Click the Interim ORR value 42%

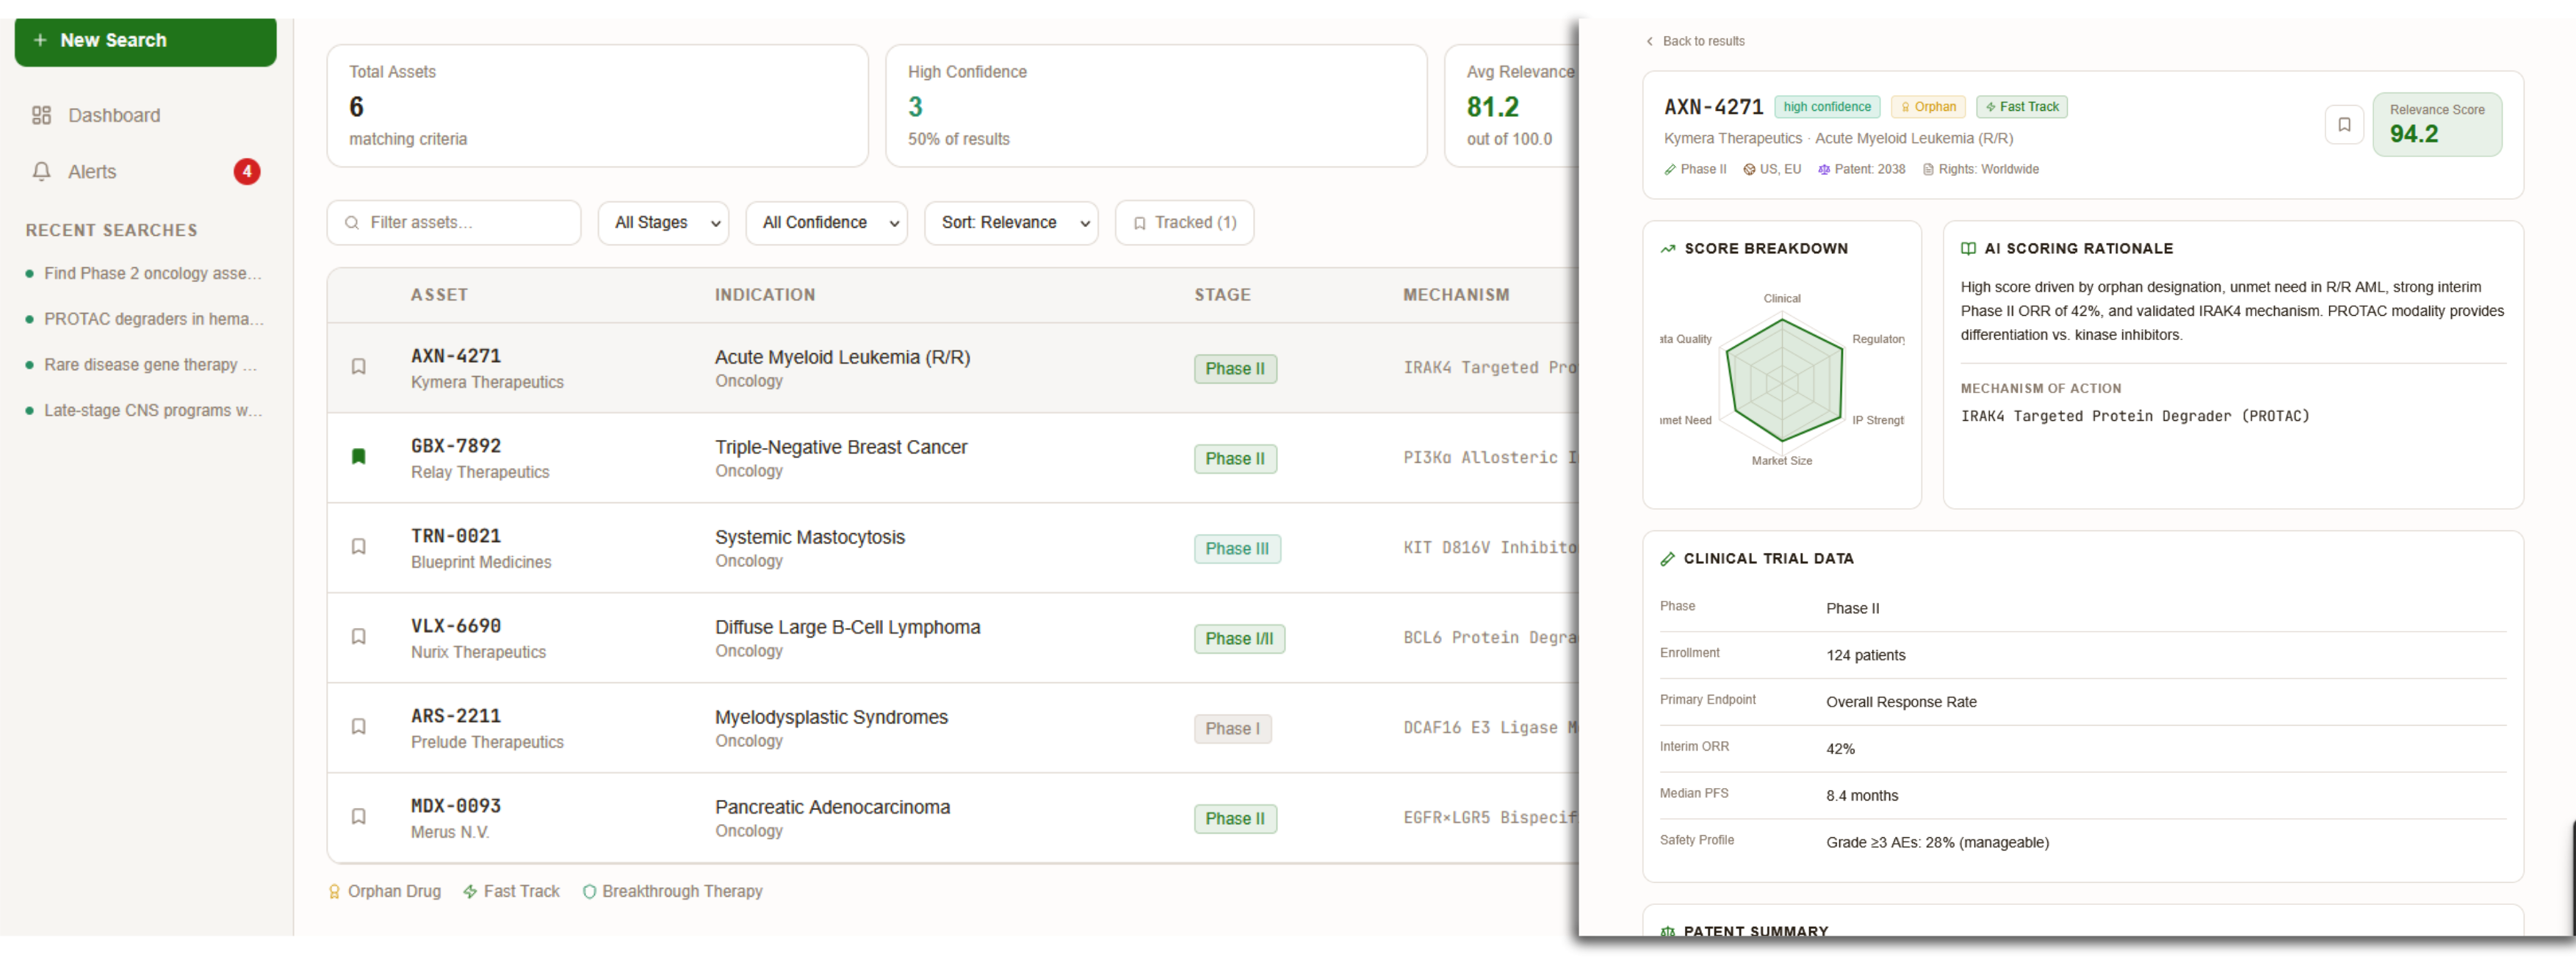tap(1840, 749)
